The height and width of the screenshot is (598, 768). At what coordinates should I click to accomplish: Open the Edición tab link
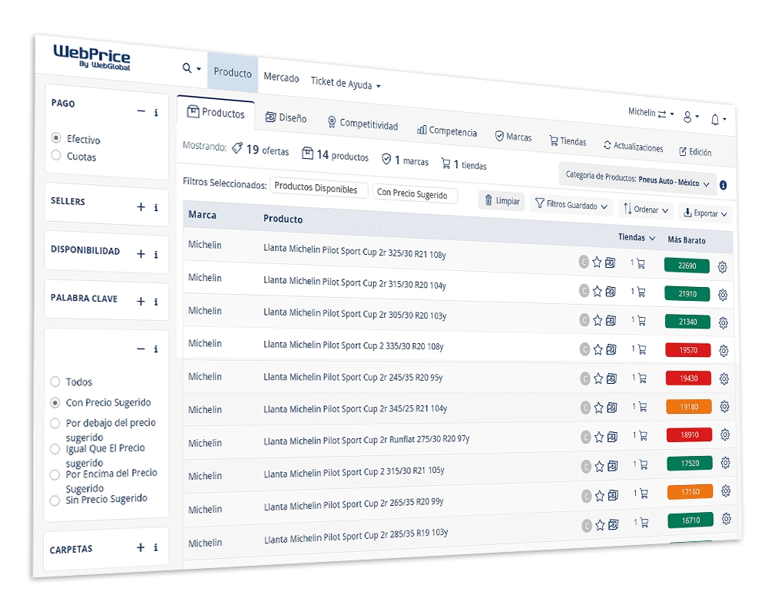pos(695,152)
